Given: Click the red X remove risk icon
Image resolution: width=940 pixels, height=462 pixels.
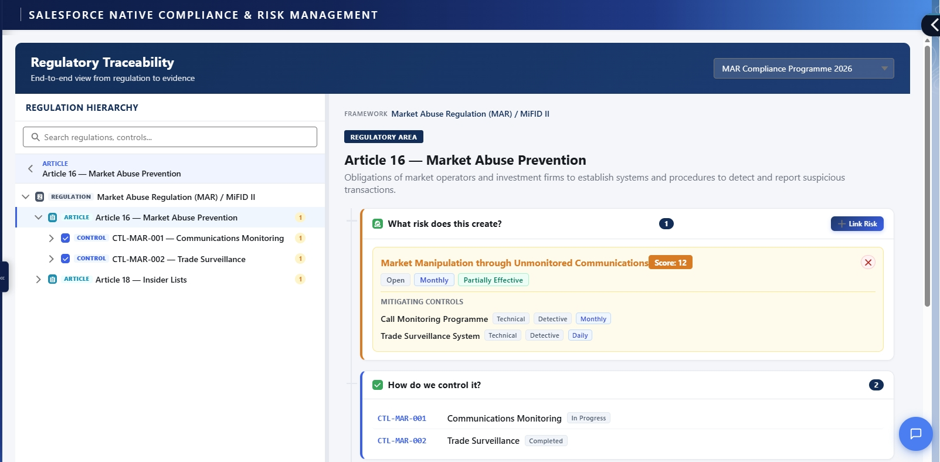Looking at the screenshot, I should [x=868, y=263].
